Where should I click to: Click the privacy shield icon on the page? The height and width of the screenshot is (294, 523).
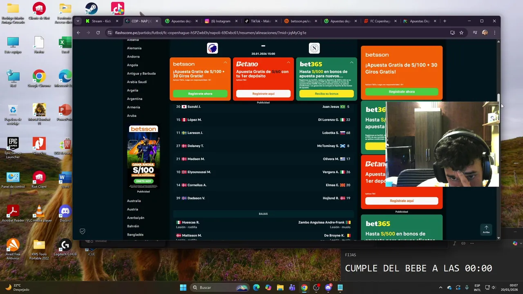click(82, 231)
